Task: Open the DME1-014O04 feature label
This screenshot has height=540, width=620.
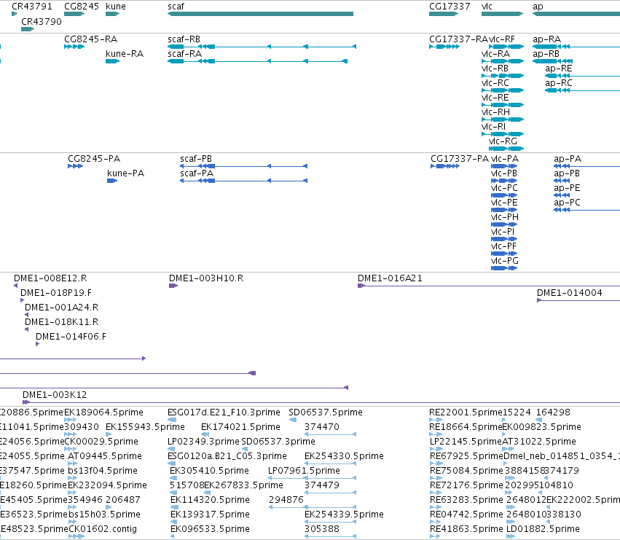Action: [x=570, y=293]
